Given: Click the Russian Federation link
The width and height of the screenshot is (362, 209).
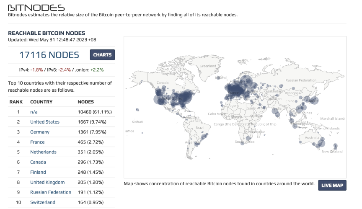Looking at the screenshot, I should pyautogui.click(x=51, y=192).
